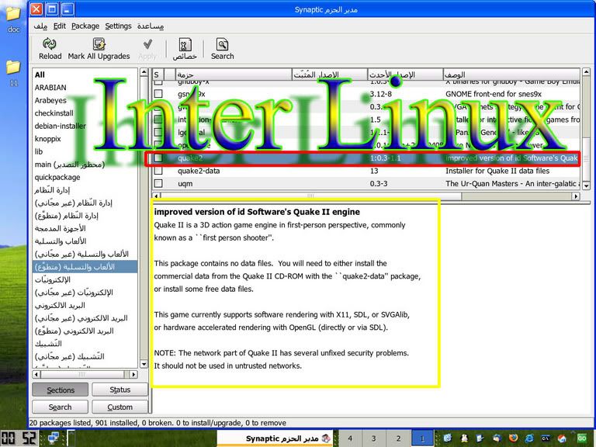Click sections list horizontal scroll right arrow

(133, 374)
